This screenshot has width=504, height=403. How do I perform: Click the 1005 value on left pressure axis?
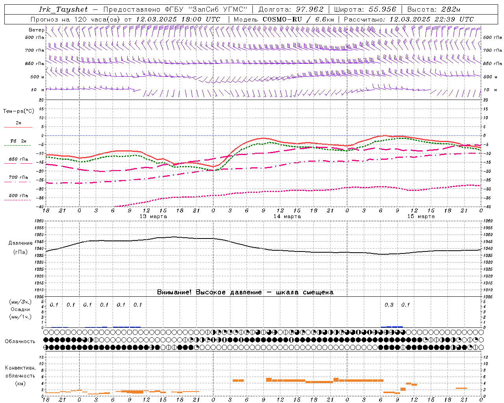[40, 297]
